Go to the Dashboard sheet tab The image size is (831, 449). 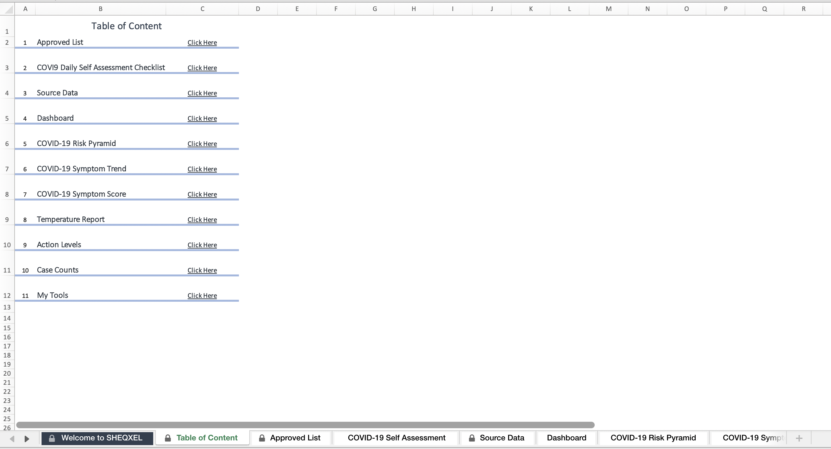click(x=566, y=438)
